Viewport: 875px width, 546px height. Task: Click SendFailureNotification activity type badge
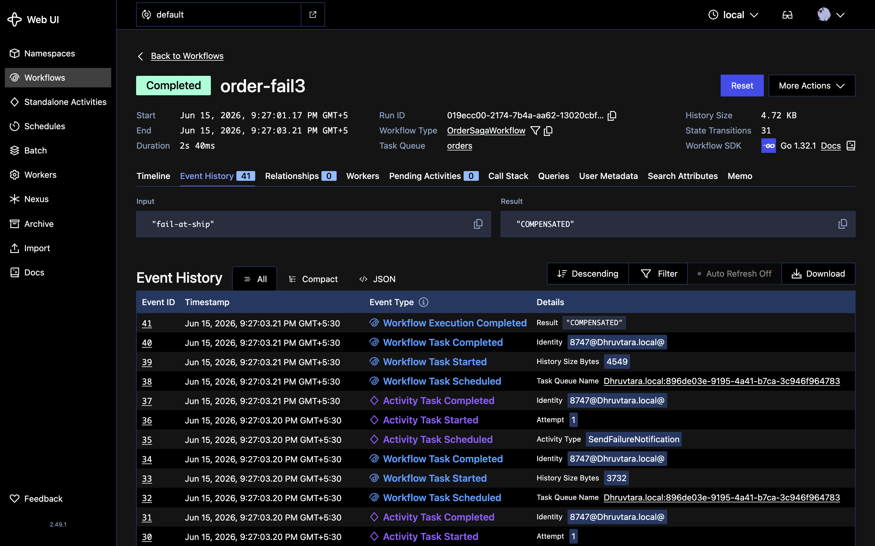pos(633,440)
